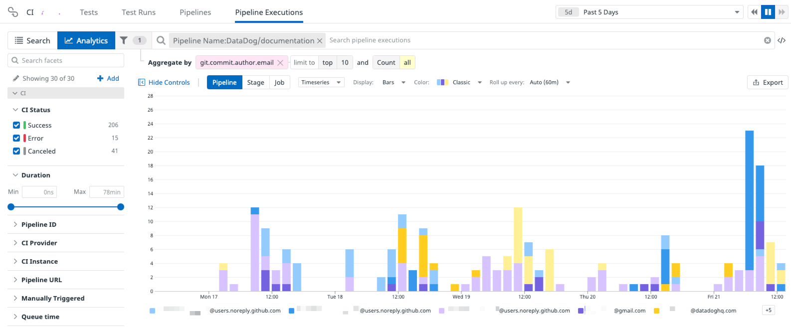
Task: Uncheck the Success CI status checkbox
Action: click(16, 125)
